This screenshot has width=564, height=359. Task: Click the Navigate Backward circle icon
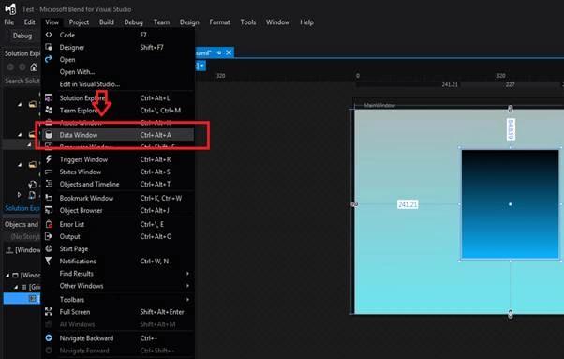[49, 337]
